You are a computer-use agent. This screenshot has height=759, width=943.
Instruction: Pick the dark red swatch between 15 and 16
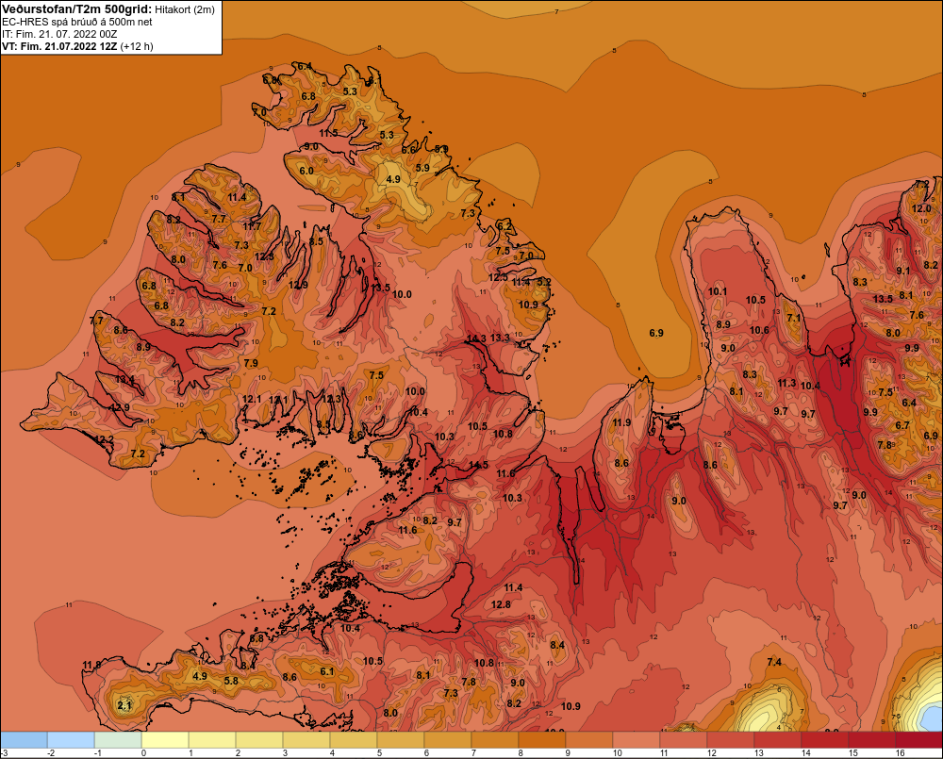872,739
